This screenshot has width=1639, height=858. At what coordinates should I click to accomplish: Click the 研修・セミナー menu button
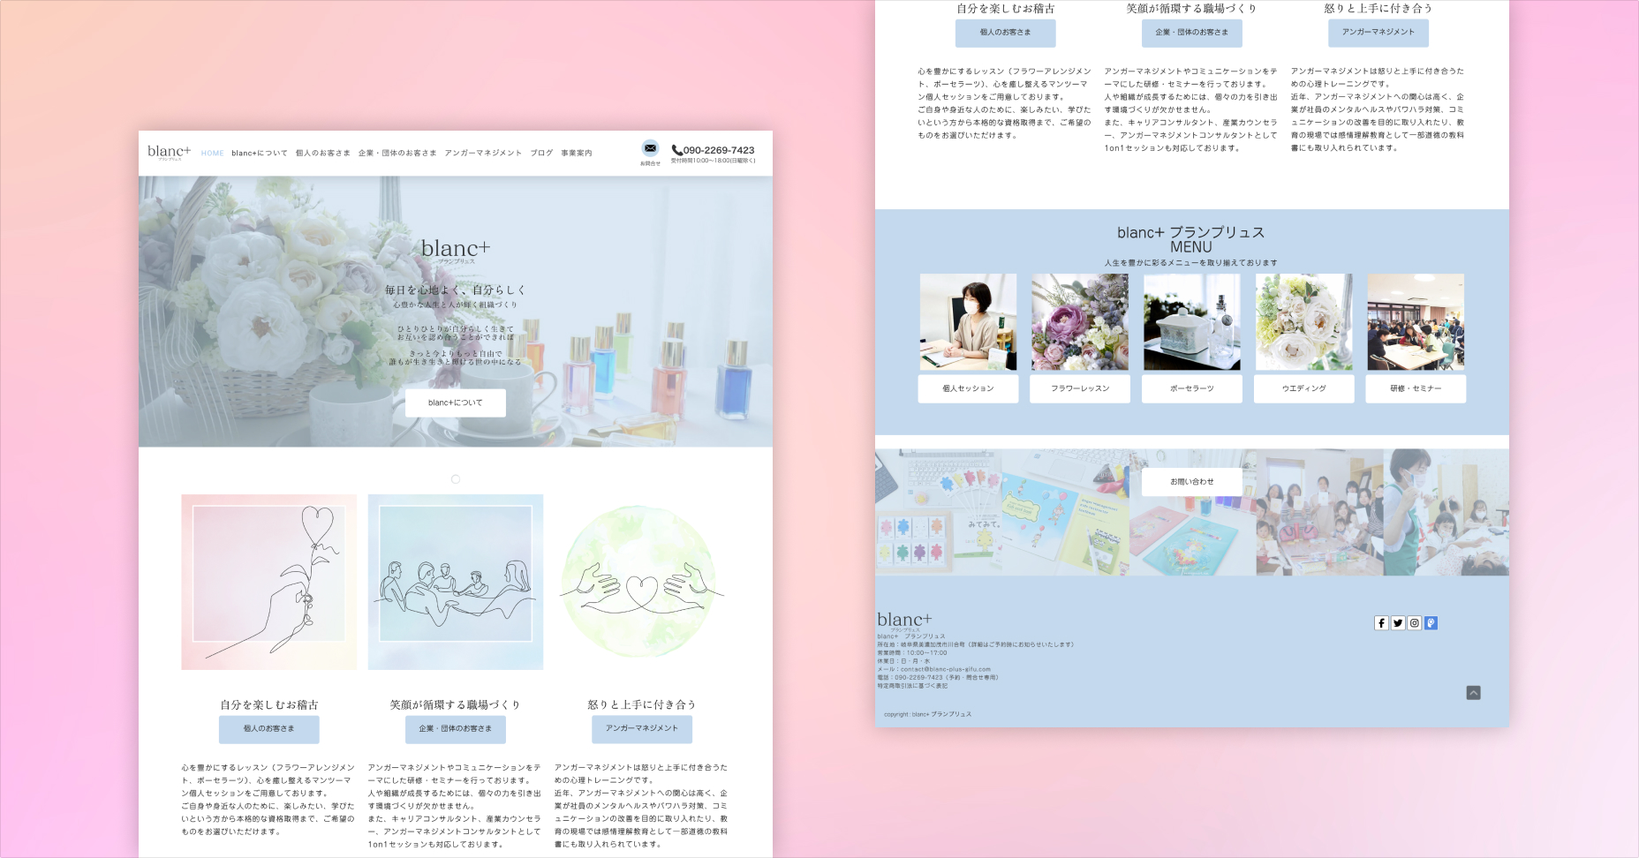coord(1415,388)
